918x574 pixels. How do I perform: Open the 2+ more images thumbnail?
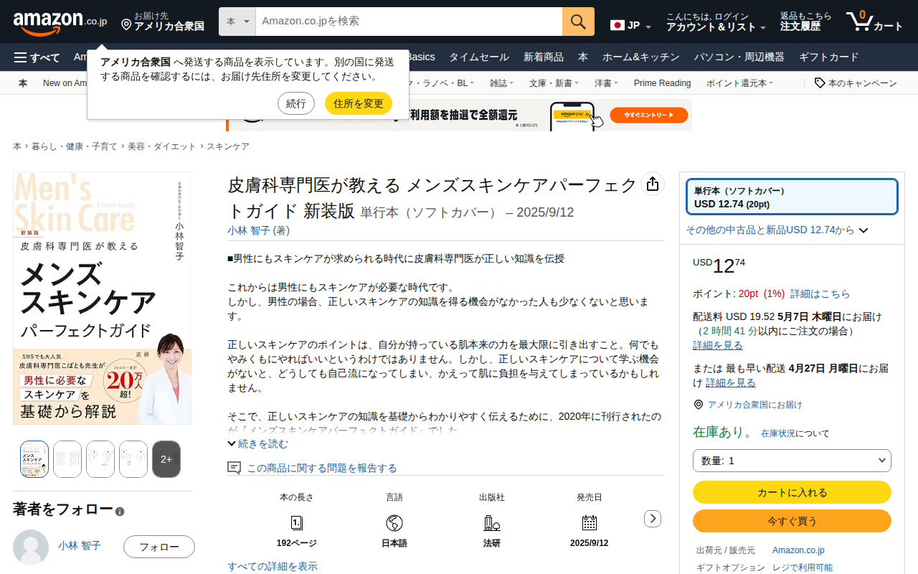[x=166, y=459]
